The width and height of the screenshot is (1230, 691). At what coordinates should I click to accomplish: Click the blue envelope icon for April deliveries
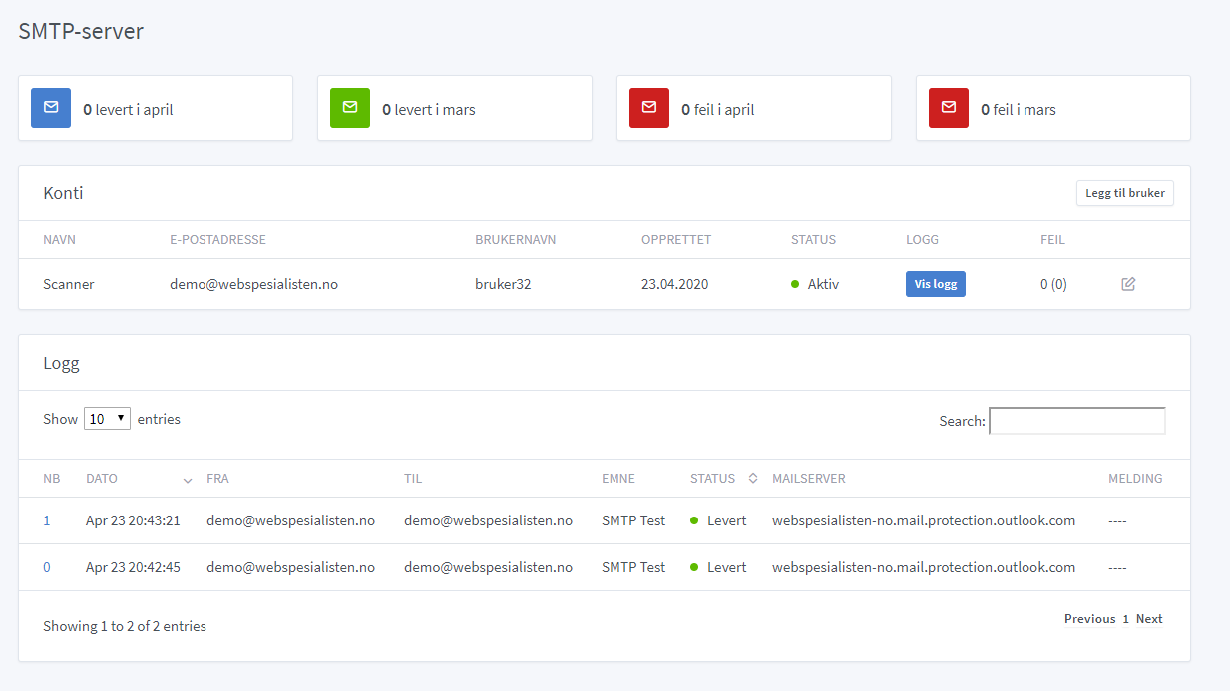pos(51,108)
